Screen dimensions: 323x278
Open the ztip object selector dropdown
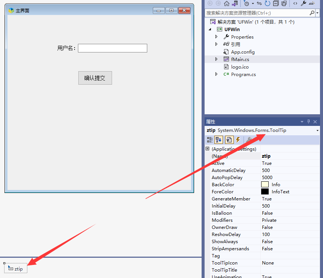(317, 130)
